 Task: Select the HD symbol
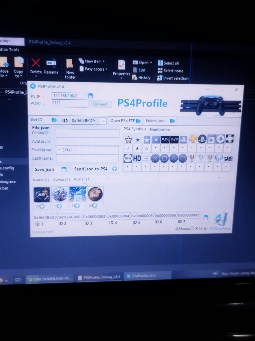[x=137, y=159]
